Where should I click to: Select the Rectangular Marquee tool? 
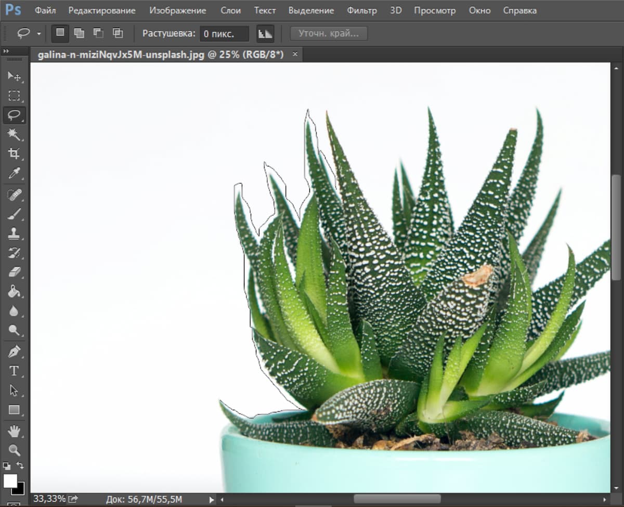click(14, 96)
